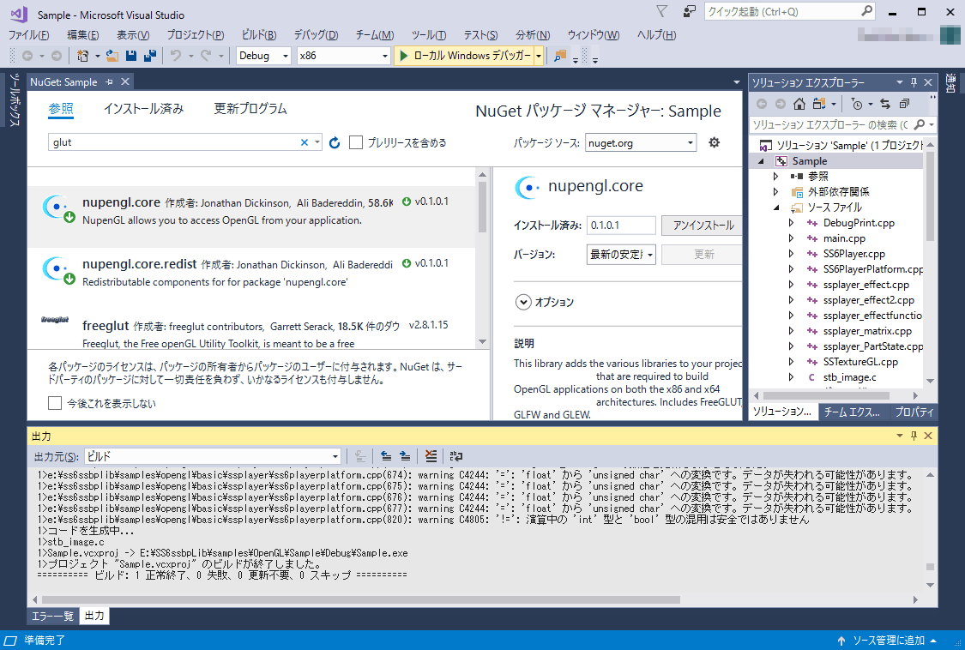This screenshot has height=650, width=965.
Task: Open the Tools menu
Action: (x=429, y=35)
